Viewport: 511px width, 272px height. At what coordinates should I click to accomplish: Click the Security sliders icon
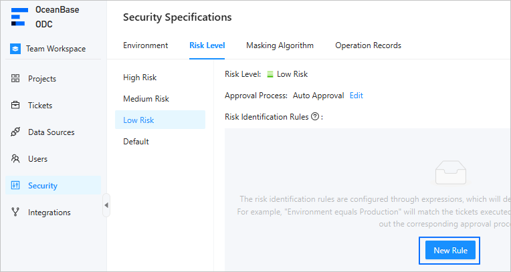(x=15, y=186)
